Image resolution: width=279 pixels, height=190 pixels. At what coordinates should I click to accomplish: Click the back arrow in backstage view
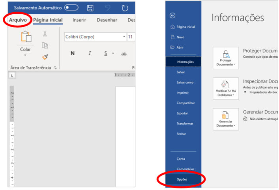[172, 15]
